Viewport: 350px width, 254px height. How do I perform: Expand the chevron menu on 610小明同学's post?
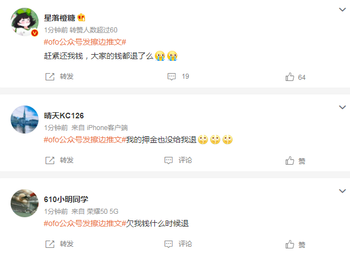pos(342,191)
